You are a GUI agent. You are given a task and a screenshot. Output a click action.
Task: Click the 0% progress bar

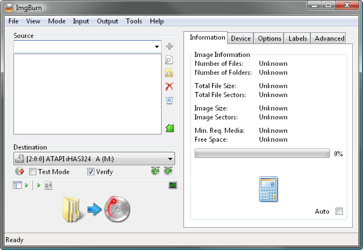[262, 153]
